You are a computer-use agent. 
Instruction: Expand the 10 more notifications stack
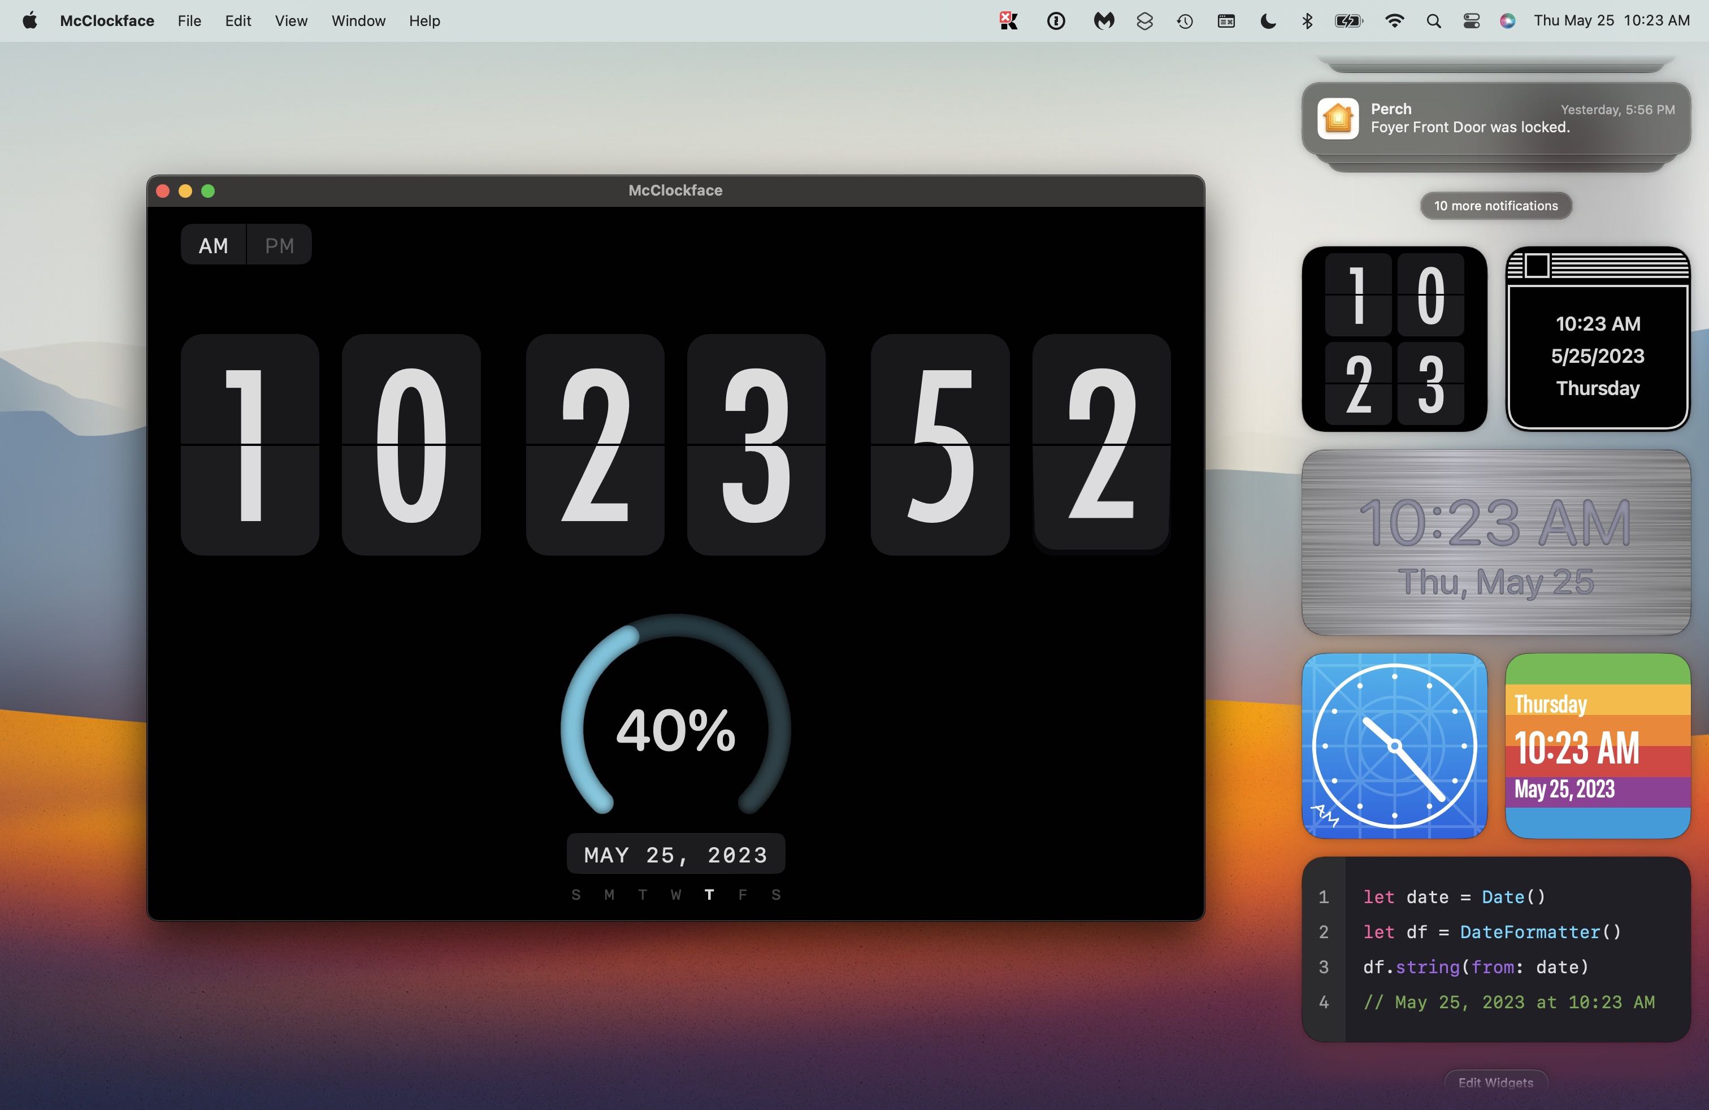1496,206
